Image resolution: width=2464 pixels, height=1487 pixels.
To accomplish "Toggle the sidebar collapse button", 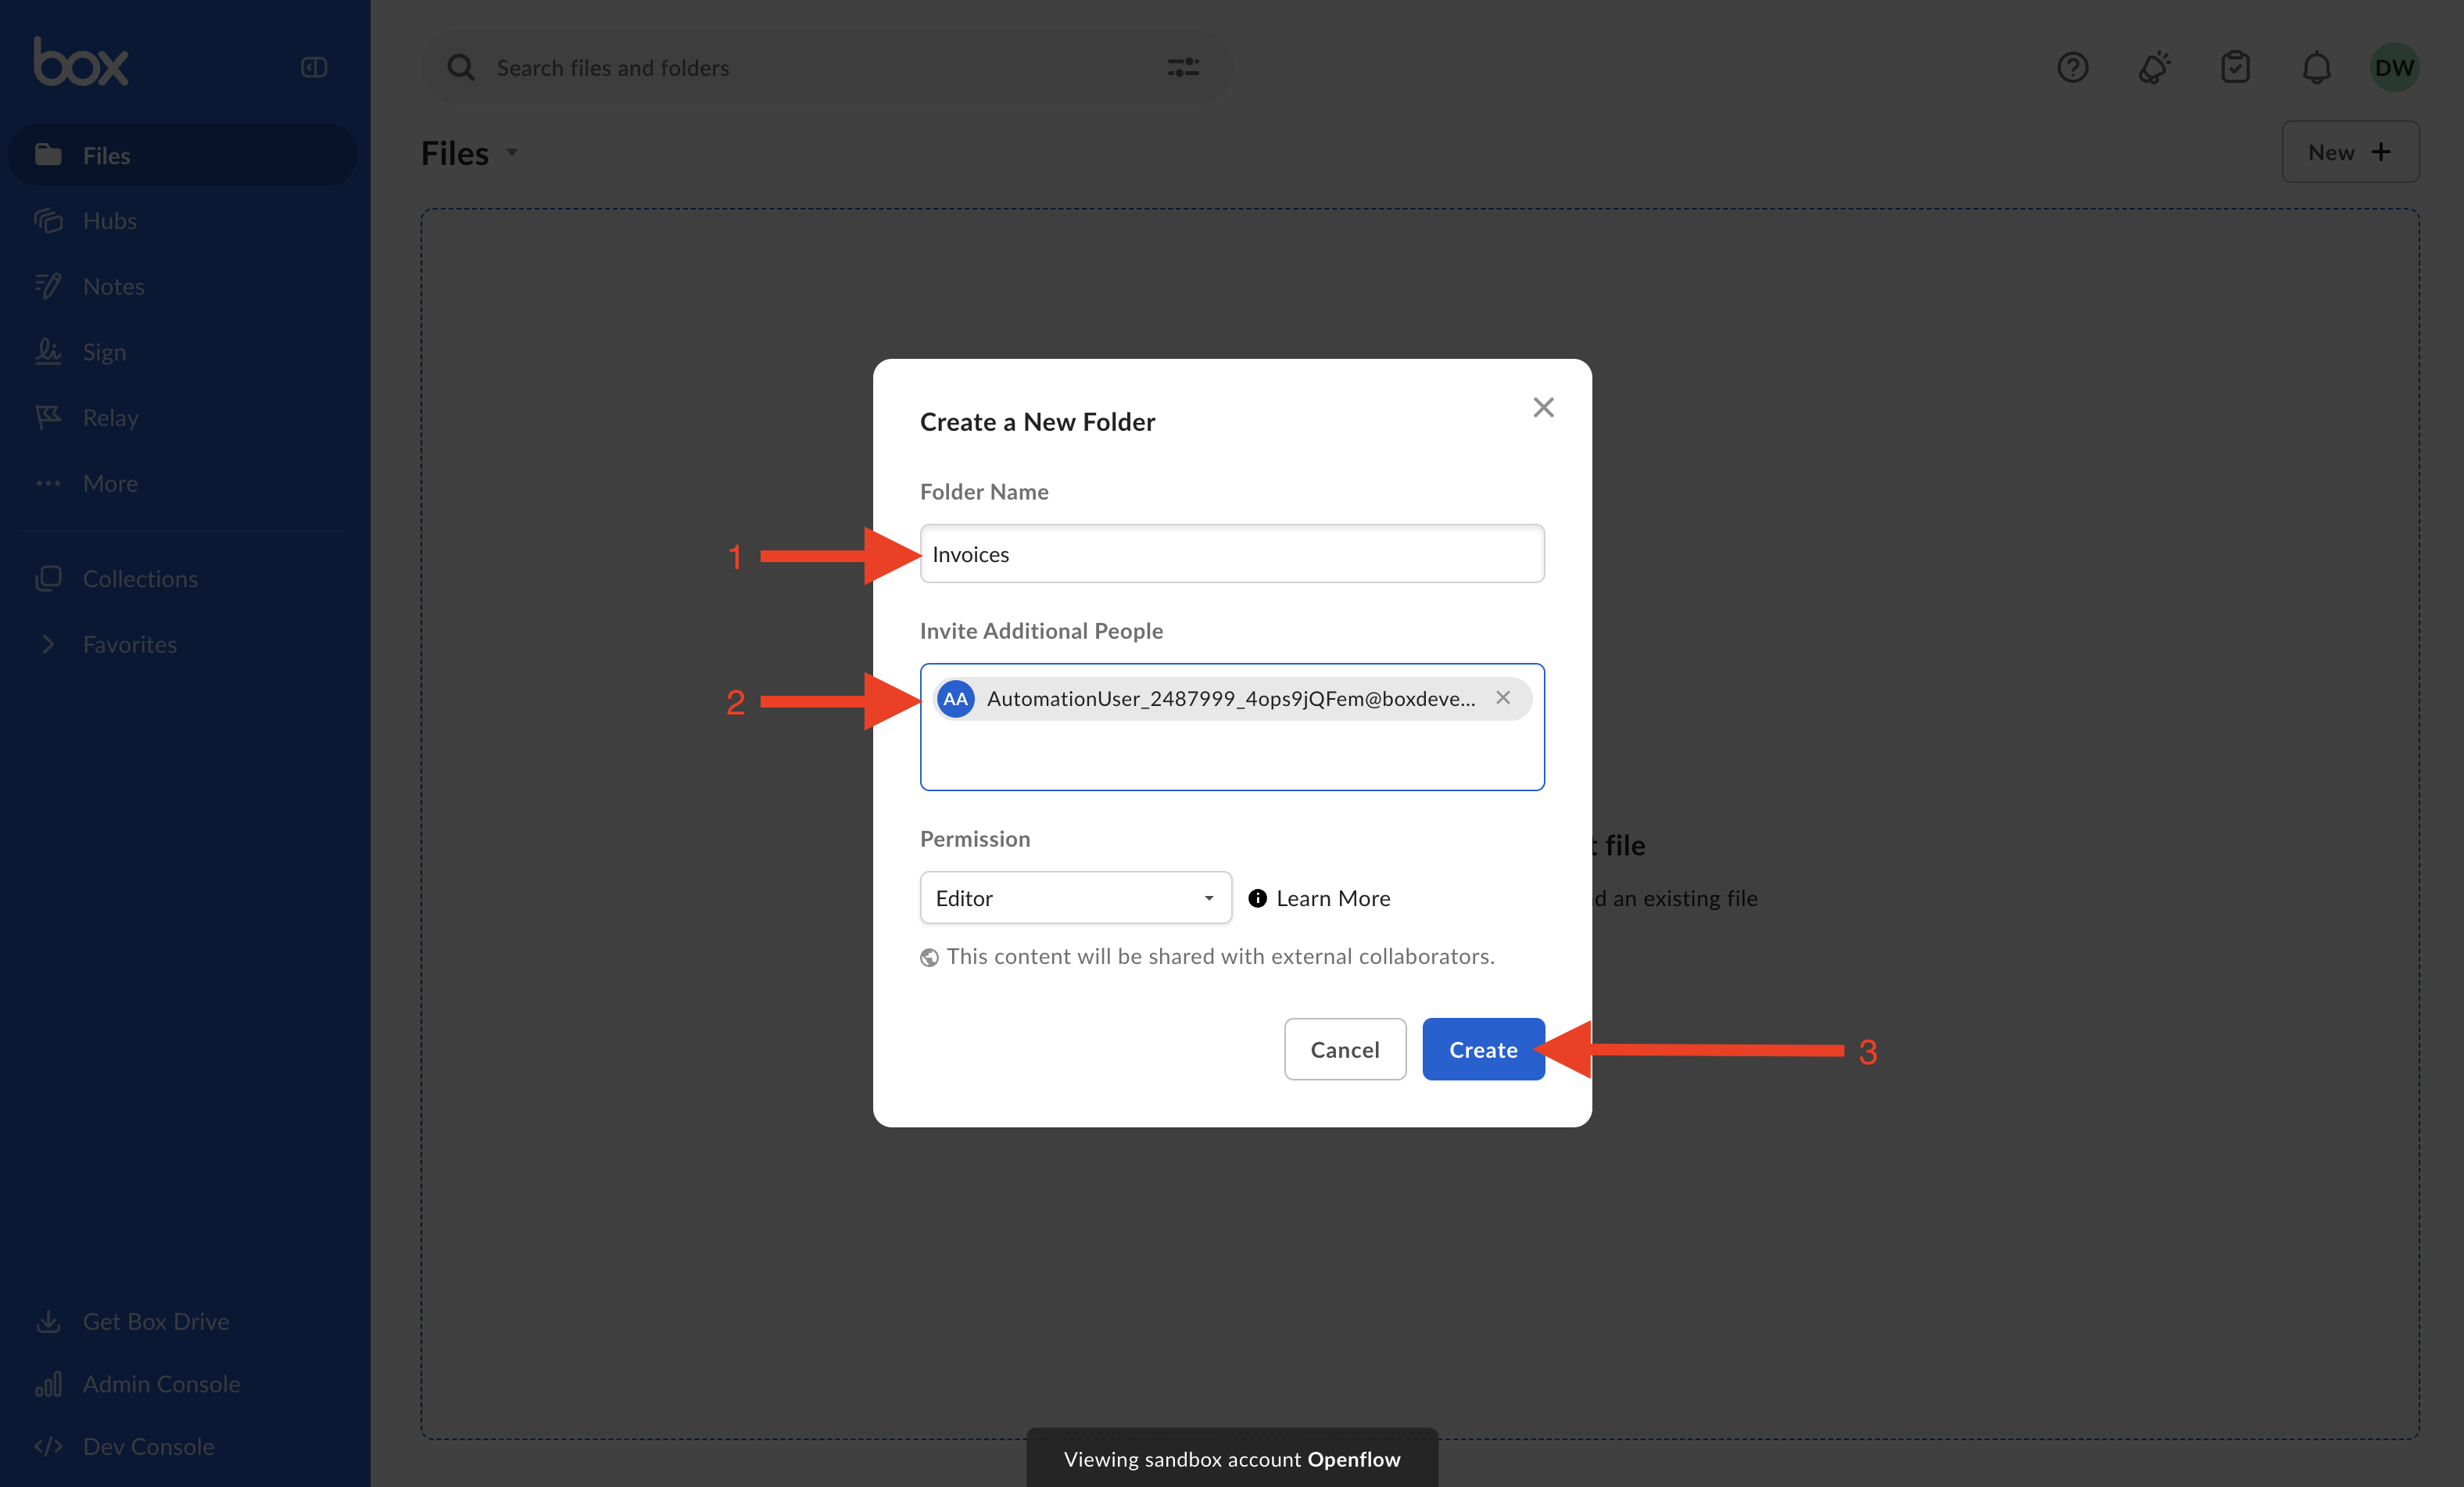I will [314, 67].
